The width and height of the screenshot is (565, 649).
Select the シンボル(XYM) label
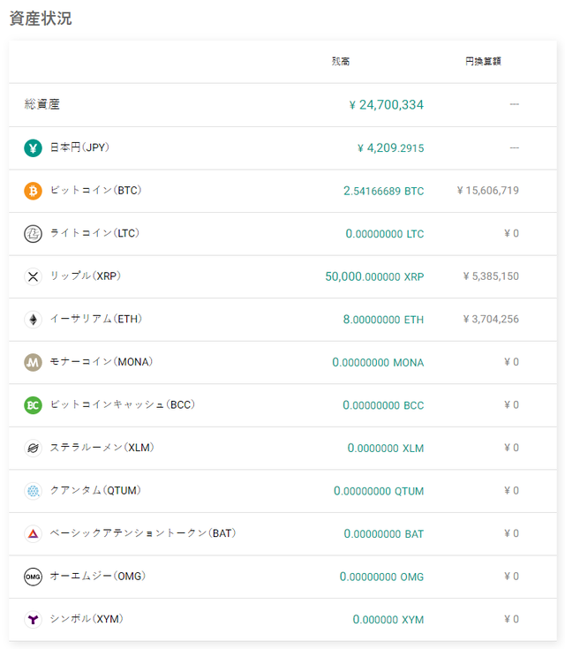(87, 619)
